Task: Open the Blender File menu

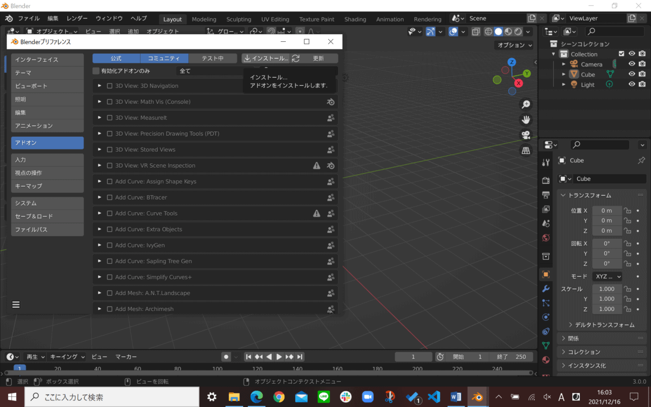Action: (x=28, y=18)
